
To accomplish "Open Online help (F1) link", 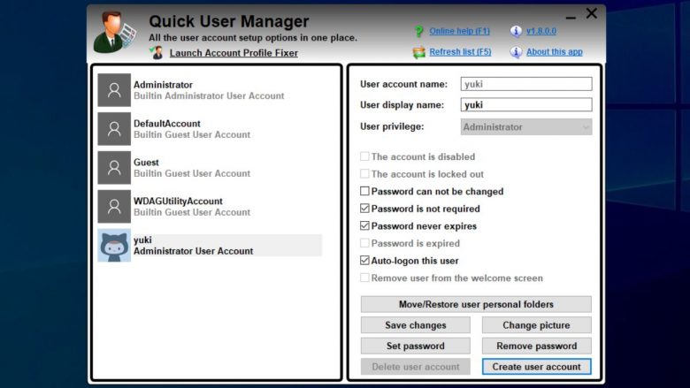I will (459, 31).
